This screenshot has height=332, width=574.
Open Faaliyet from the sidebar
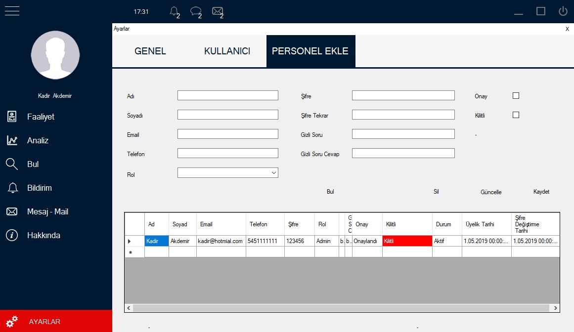pos(41,117)
